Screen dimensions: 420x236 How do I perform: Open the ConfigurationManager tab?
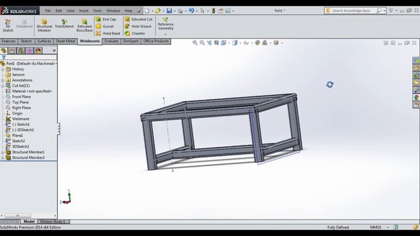point(21,50)
